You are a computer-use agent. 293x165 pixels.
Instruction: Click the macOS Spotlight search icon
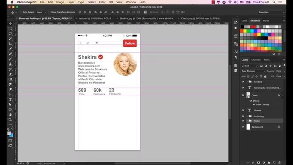click(x=274, y=2)
